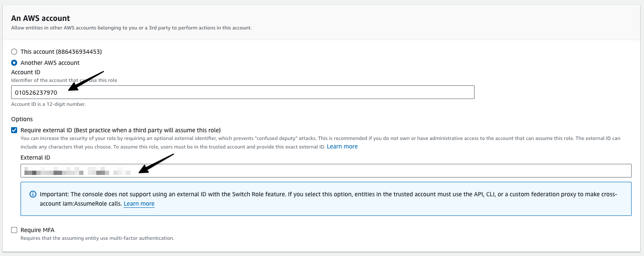
Task: Click the "Identifier of the account" description text
Action: coord(64,80)
